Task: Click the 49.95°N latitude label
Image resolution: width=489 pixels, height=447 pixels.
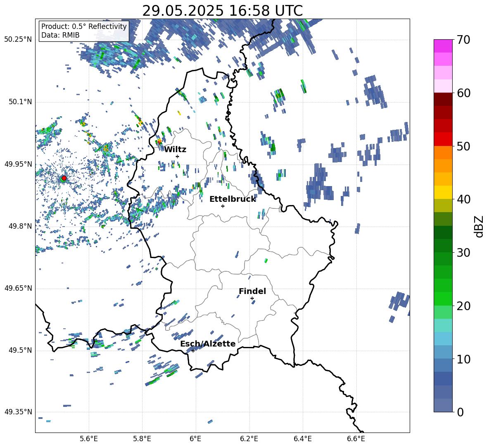Action: (18, 164)
